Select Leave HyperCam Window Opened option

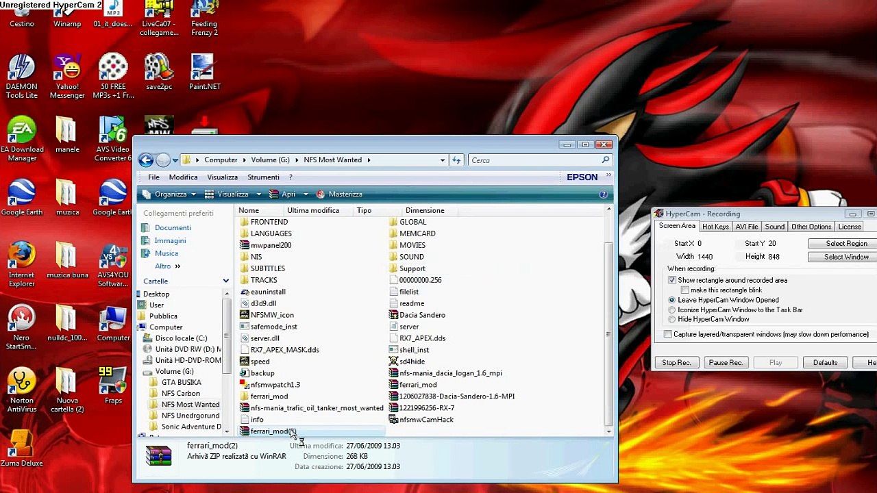click(672, 300)
